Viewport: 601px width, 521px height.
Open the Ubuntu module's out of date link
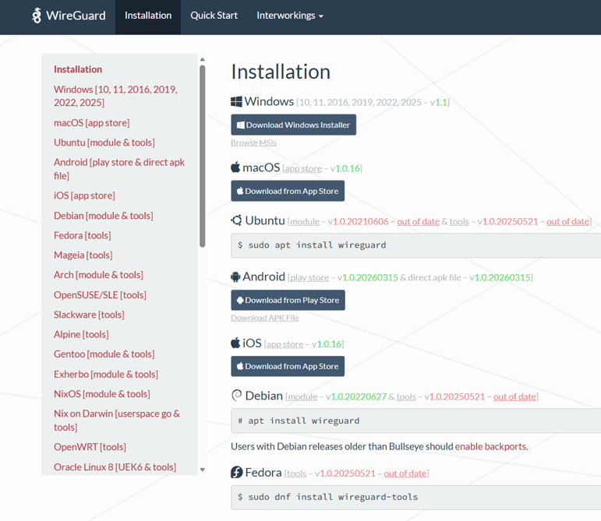pyautogui.click(x=418, y=222)
